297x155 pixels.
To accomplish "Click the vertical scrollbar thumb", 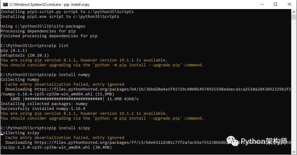I will click(294, 17).
